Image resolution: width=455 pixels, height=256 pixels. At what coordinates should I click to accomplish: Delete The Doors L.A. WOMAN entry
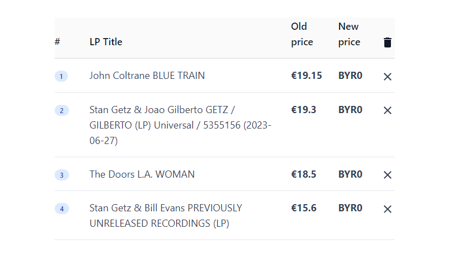[388, 175]
